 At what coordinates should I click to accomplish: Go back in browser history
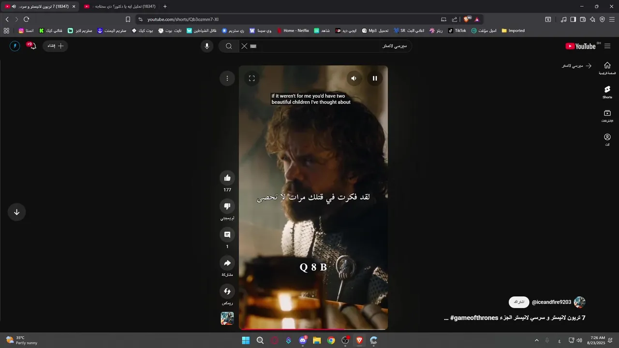(7, 19)
